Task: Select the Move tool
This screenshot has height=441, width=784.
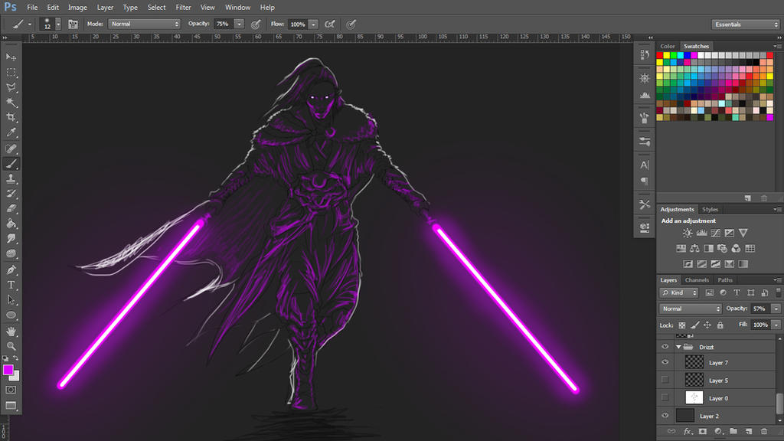Action: pos(11,57)
